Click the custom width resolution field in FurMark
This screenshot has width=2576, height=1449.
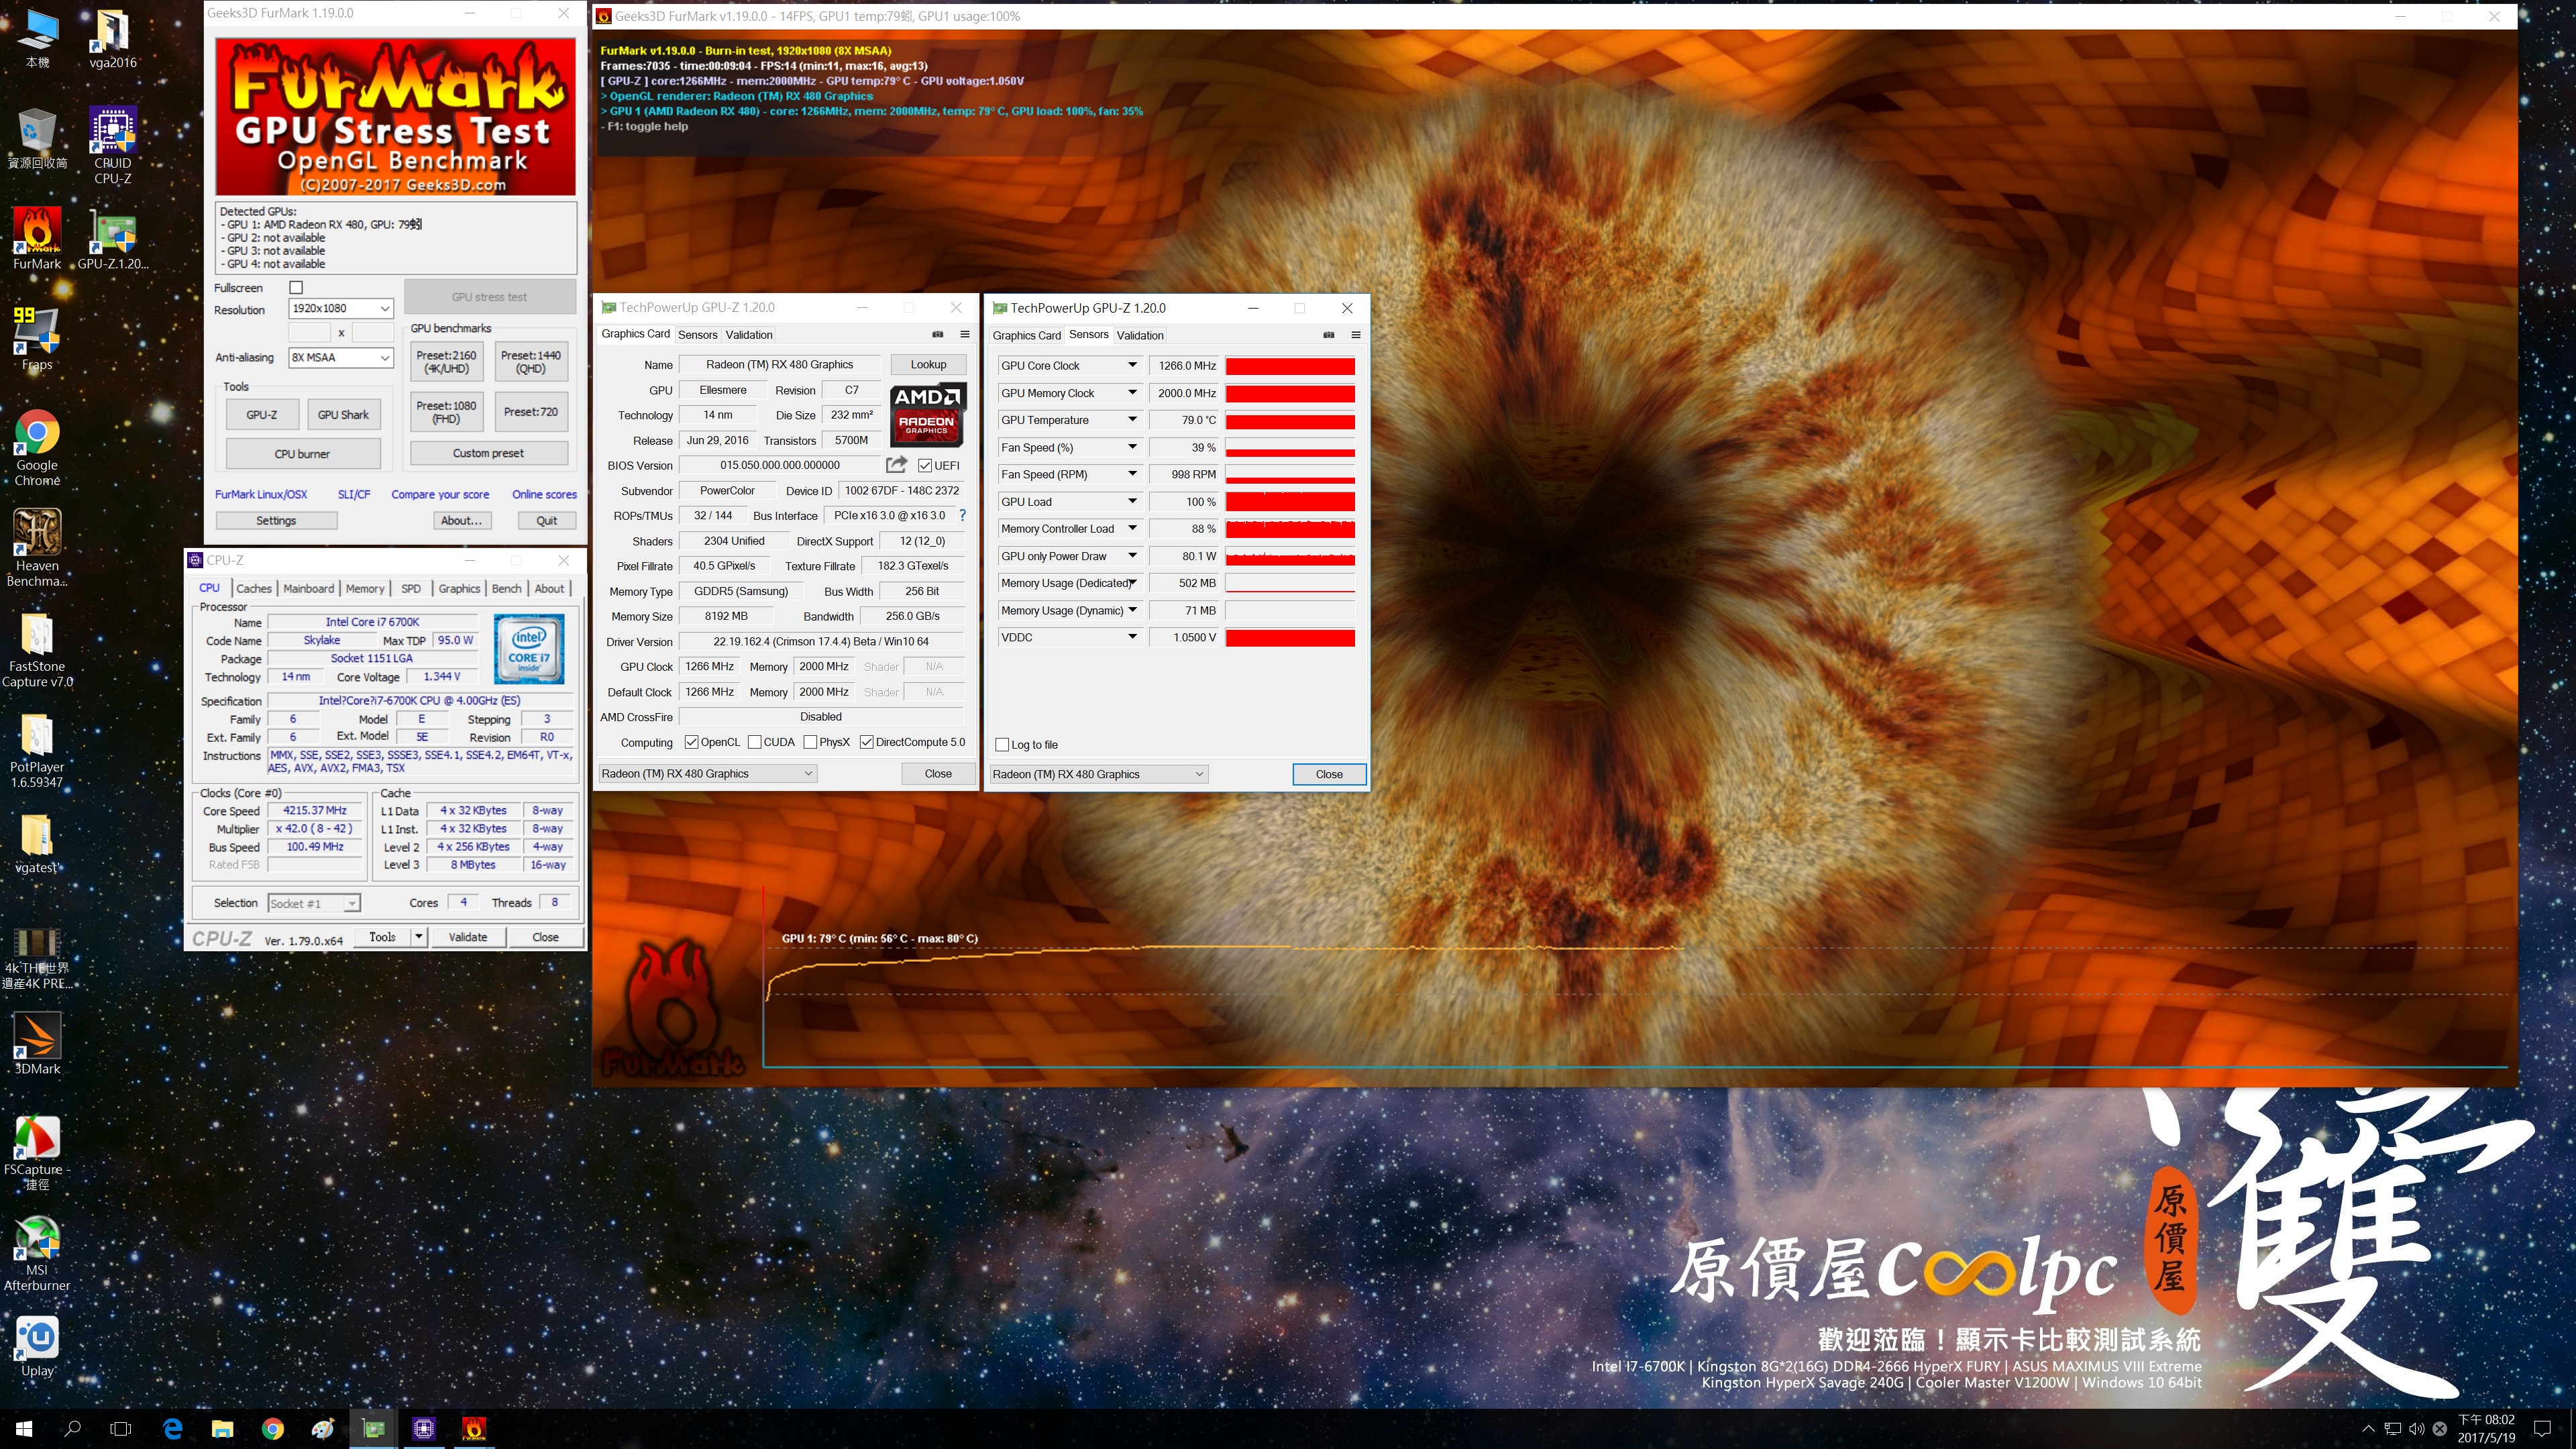pos(309,332)
